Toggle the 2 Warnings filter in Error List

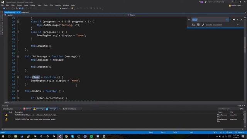[x=39, y=109]
